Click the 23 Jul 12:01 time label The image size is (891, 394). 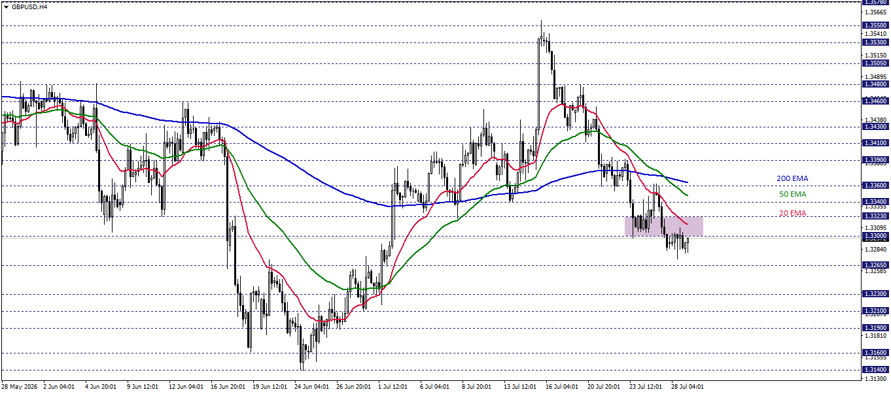coord(647,386)
